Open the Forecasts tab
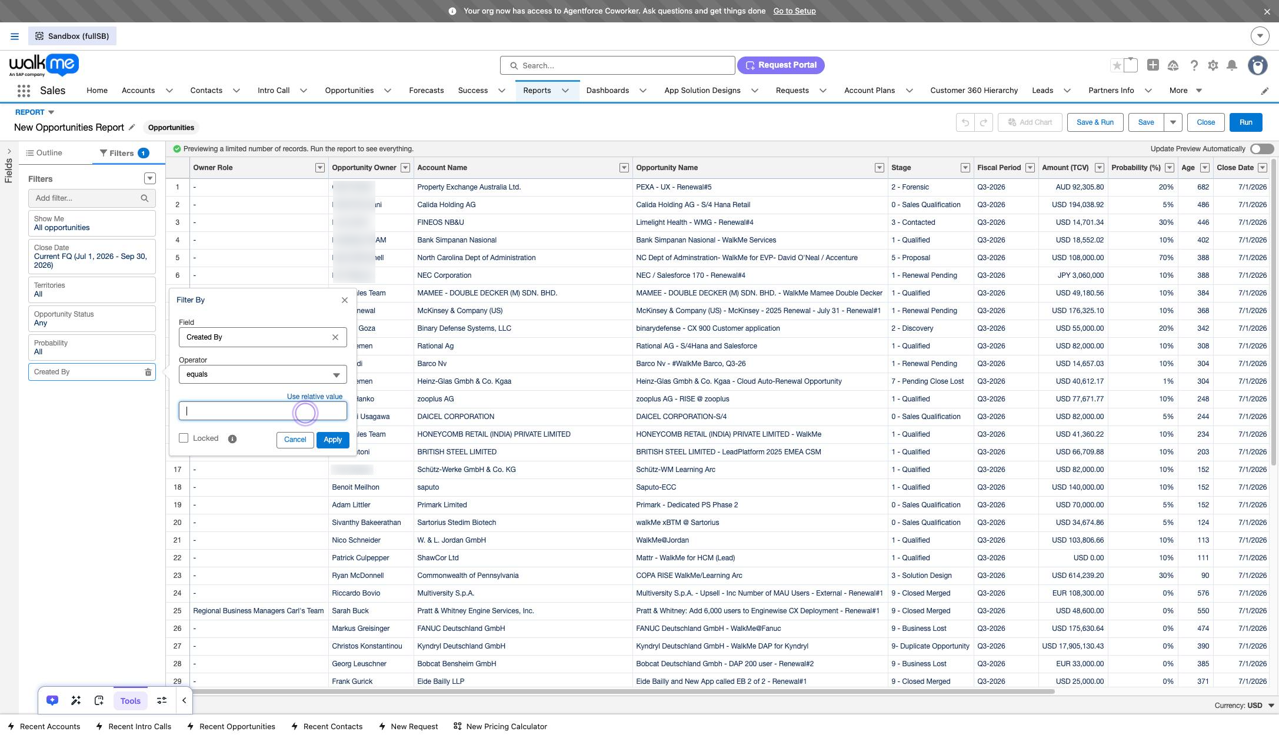 [x=427, y=91]
